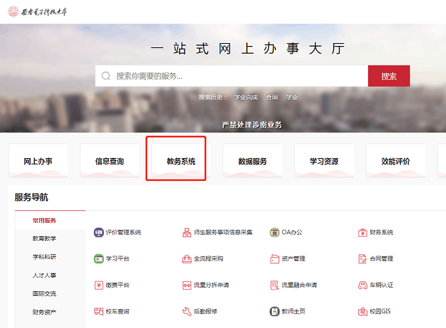The height and width of the screenshot is (328, 446).
Task: Open 学习平台 via its icon
Action: click(98, 258)
